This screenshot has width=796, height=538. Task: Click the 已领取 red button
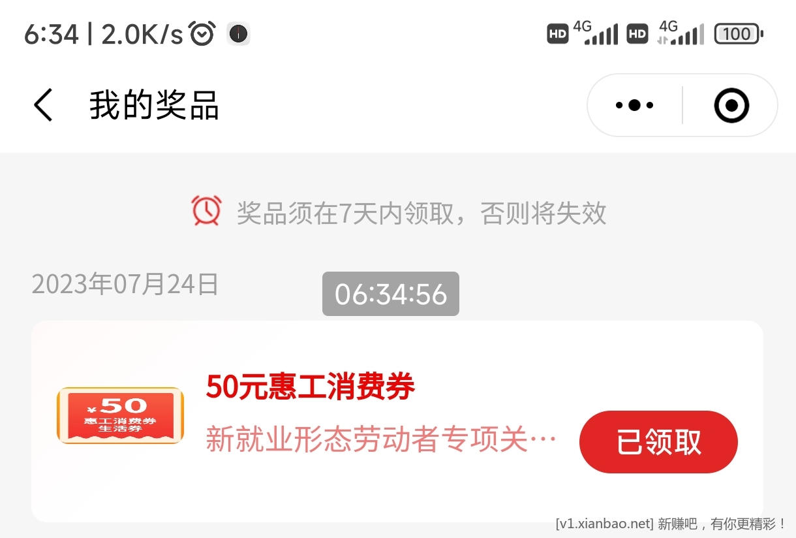click(x=658, y=442)
